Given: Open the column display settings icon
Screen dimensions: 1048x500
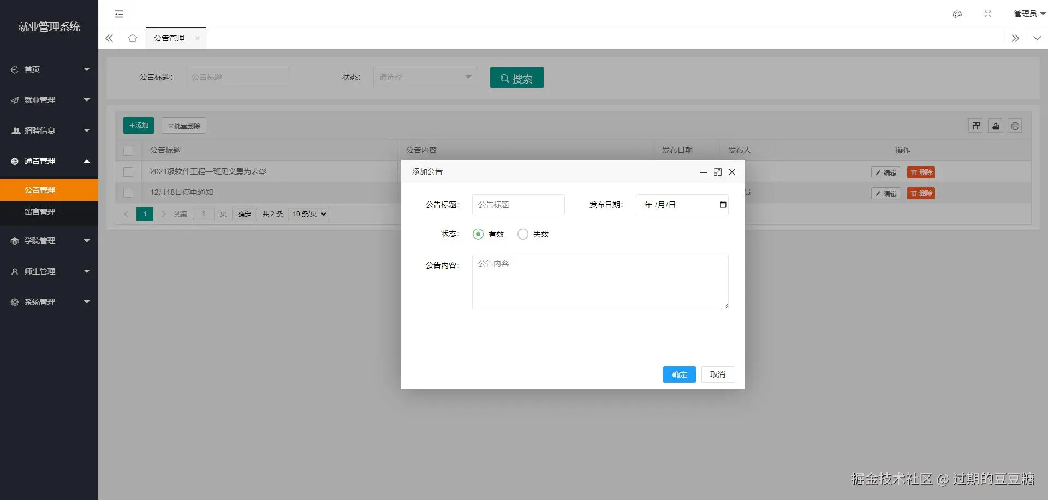Looking at the screenshot, I should click(x=975, y=126).
